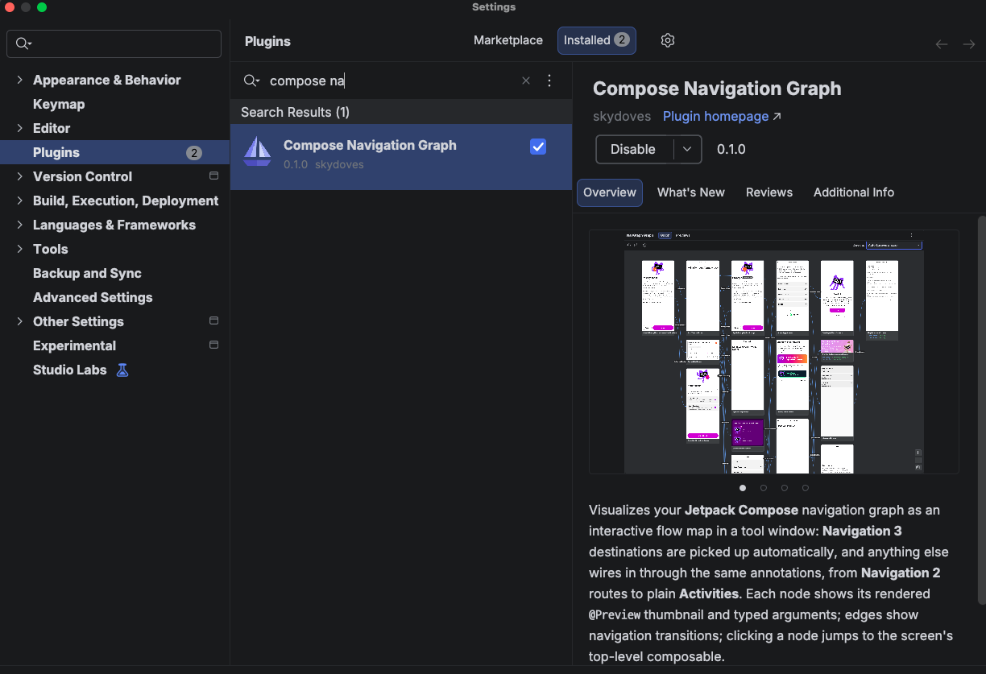Select the Overview tab
The image size is (986, 674).
(x=610, y=192)
